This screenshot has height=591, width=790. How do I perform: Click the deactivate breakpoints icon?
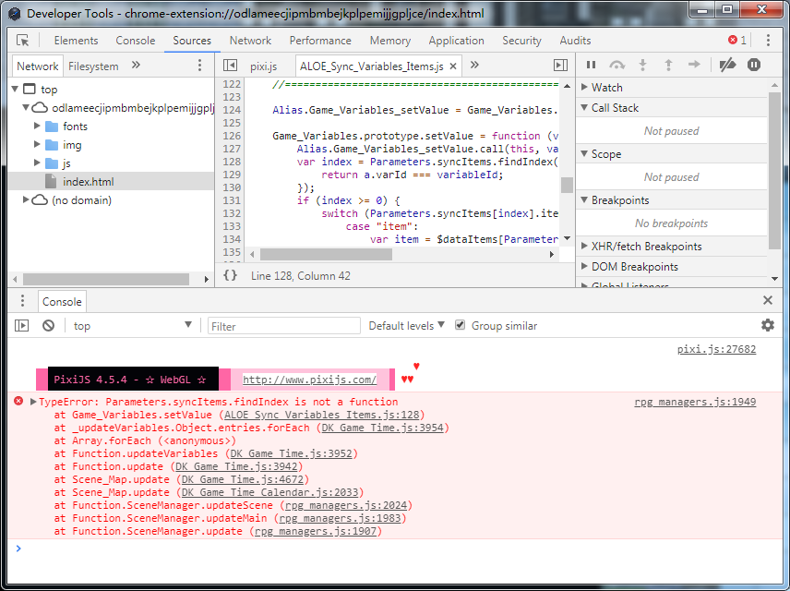click(x=727, y=65)
